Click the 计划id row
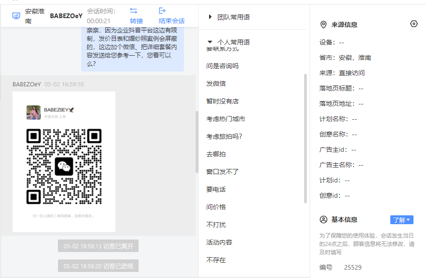Viewport: 426px width, 278px height. 334,181
